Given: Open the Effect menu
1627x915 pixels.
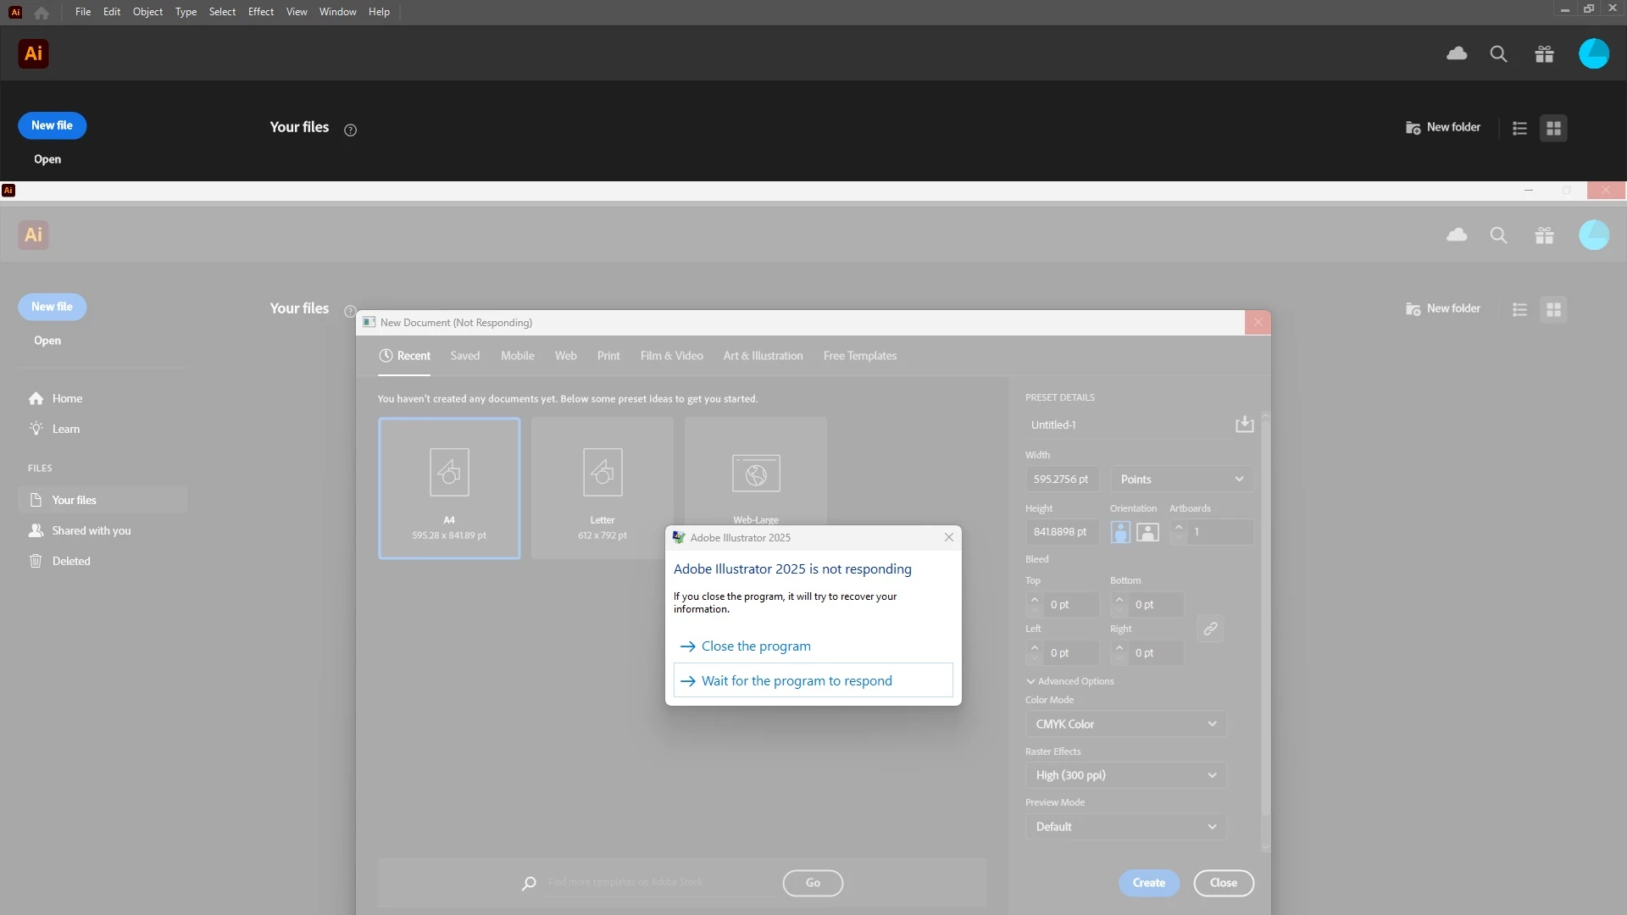Looking at the screenshot, I should click(260, 12).
